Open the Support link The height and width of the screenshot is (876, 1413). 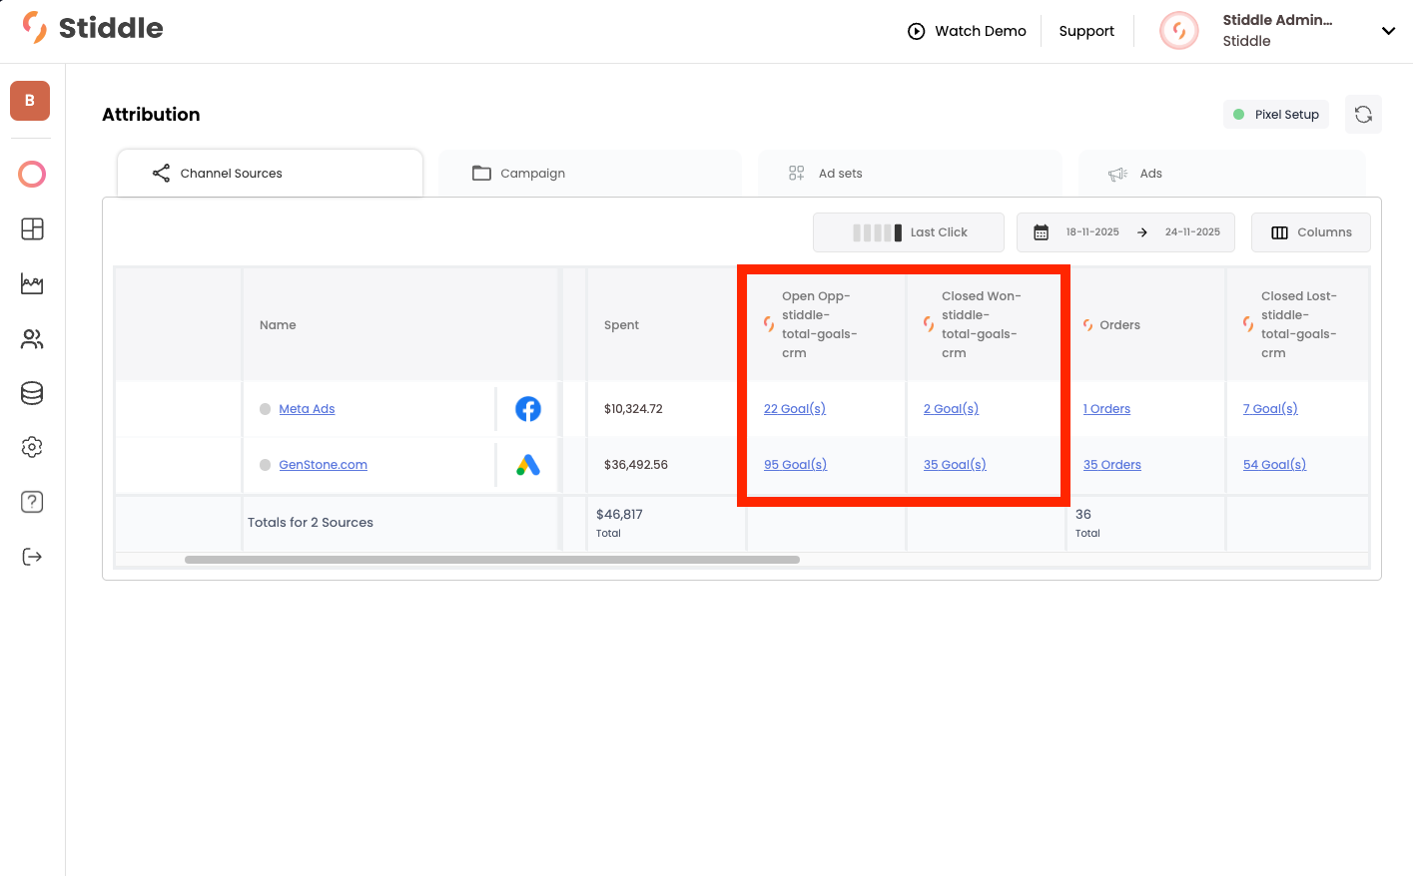(1086, 31)
